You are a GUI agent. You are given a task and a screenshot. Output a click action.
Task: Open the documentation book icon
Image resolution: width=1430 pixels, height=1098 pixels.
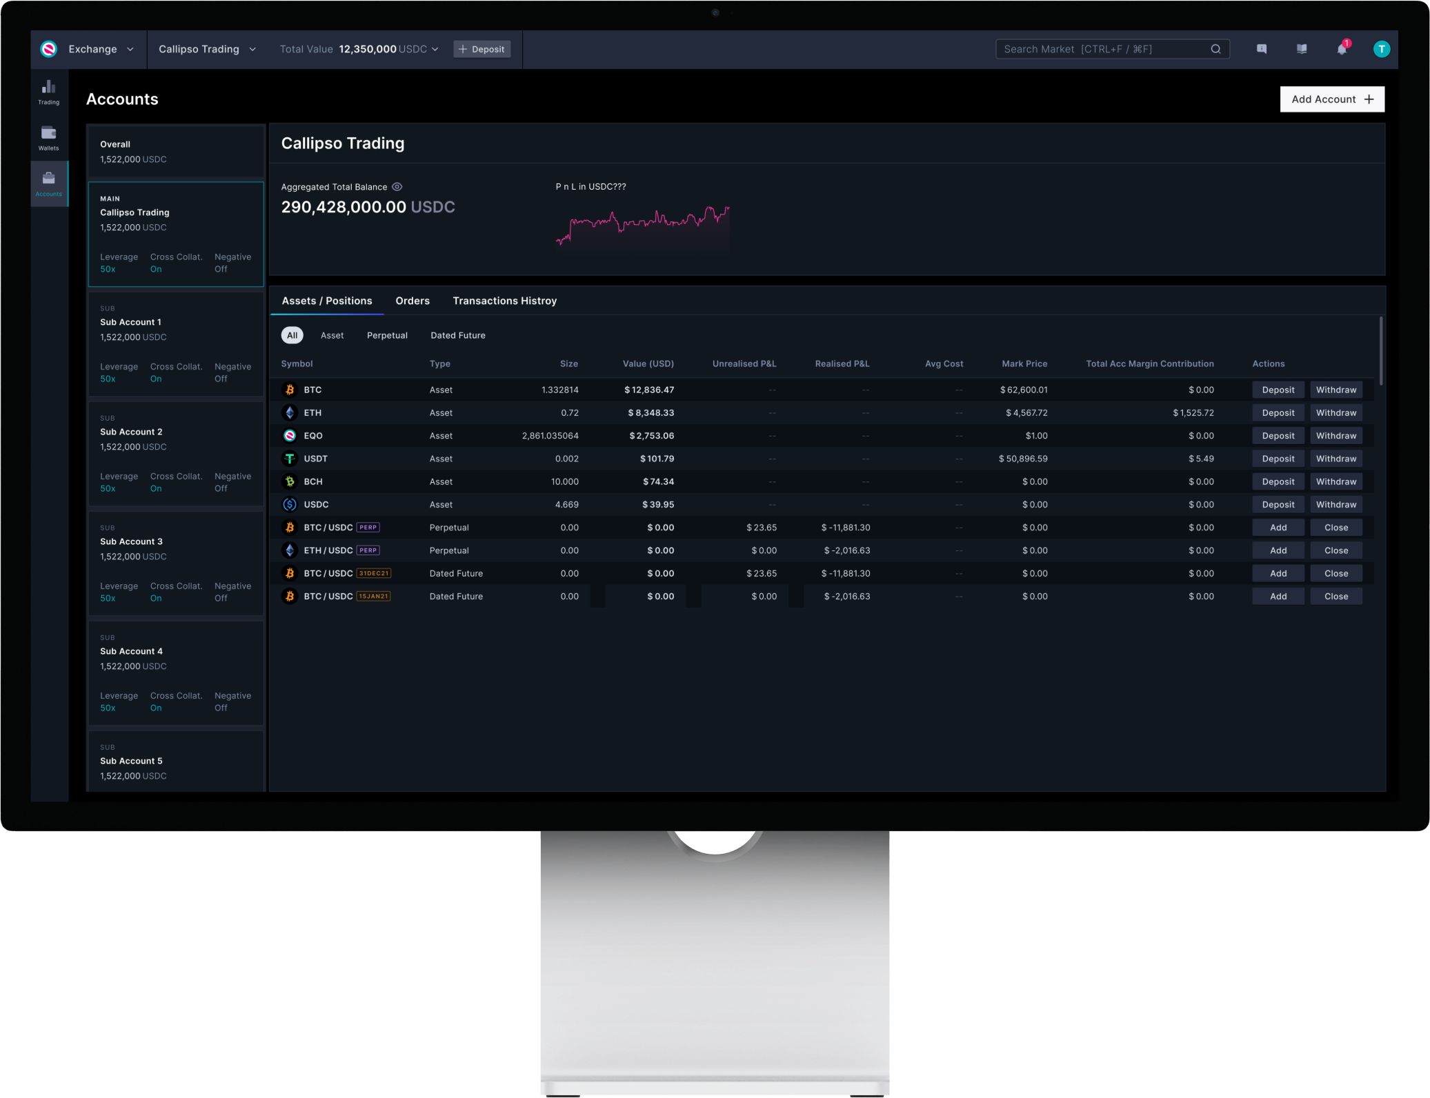tap(1301, 49)
